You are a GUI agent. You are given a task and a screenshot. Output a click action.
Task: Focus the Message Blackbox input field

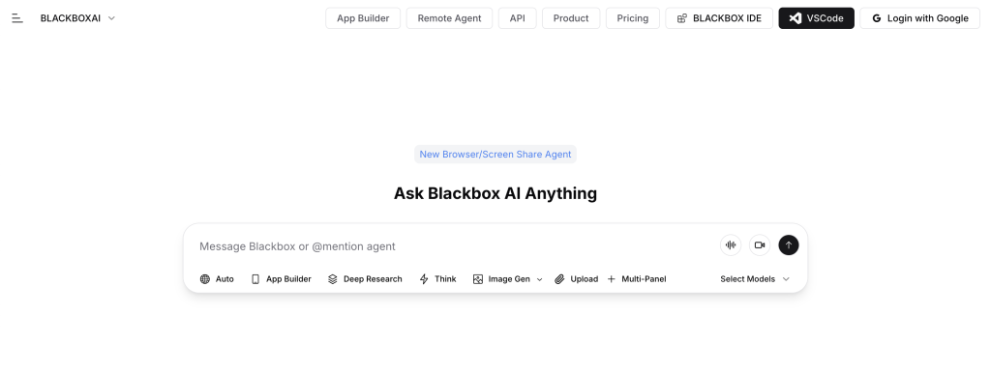[455, 246]
